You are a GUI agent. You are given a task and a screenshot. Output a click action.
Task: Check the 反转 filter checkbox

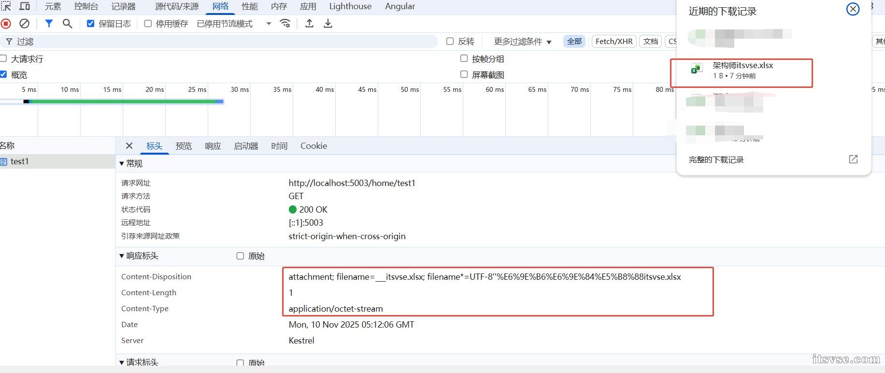[450, 41]
